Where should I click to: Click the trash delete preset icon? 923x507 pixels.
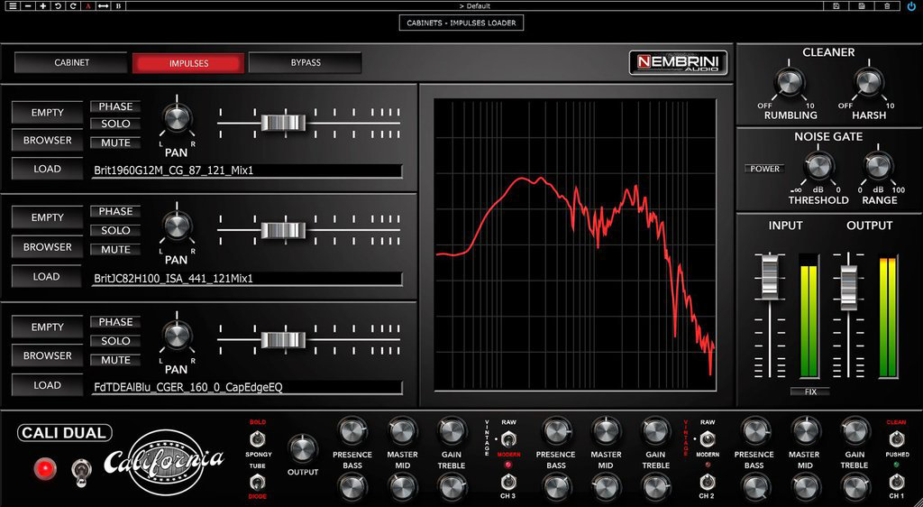887,6
